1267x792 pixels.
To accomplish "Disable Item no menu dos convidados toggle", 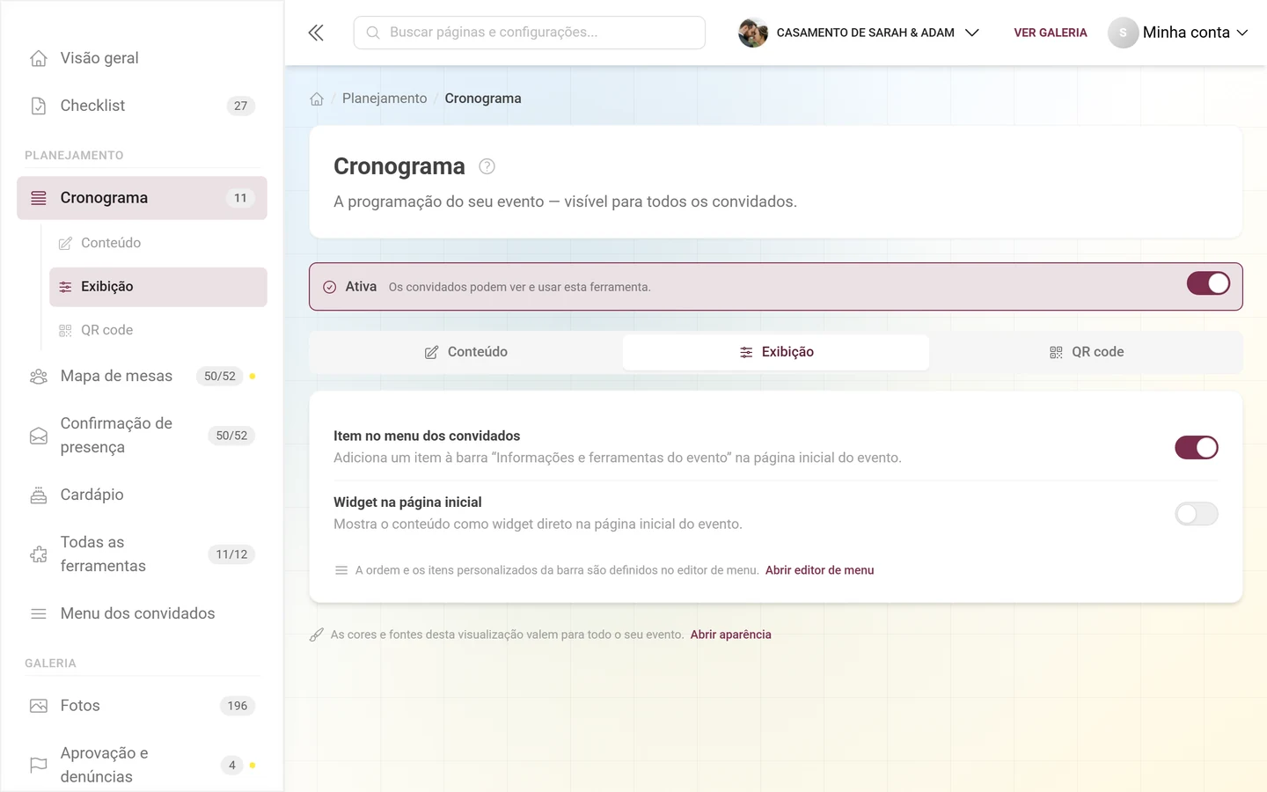I will pos(1197,447).
